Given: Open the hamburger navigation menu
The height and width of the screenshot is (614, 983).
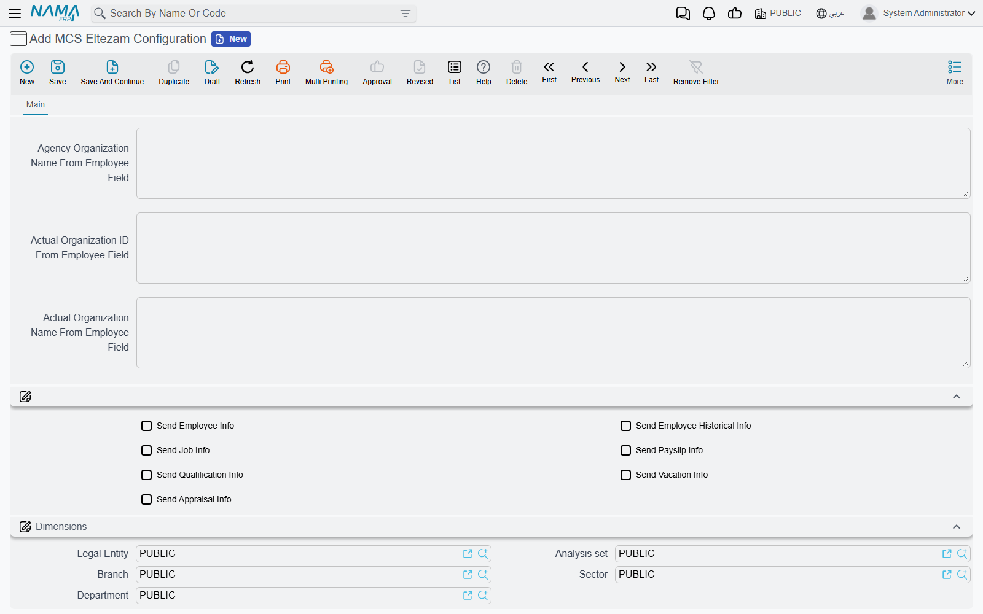Looking at the screenshot, I should tap(15, 14).
